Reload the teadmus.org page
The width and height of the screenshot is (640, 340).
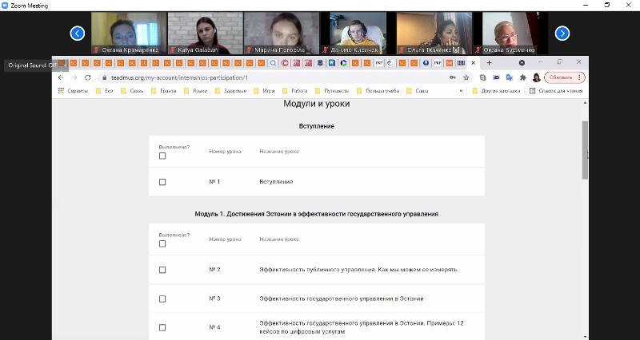(88, 77)
